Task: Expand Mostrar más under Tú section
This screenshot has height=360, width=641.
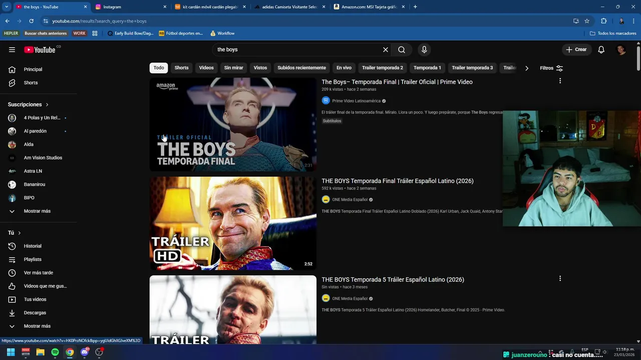Action: (x=38, y=326)
